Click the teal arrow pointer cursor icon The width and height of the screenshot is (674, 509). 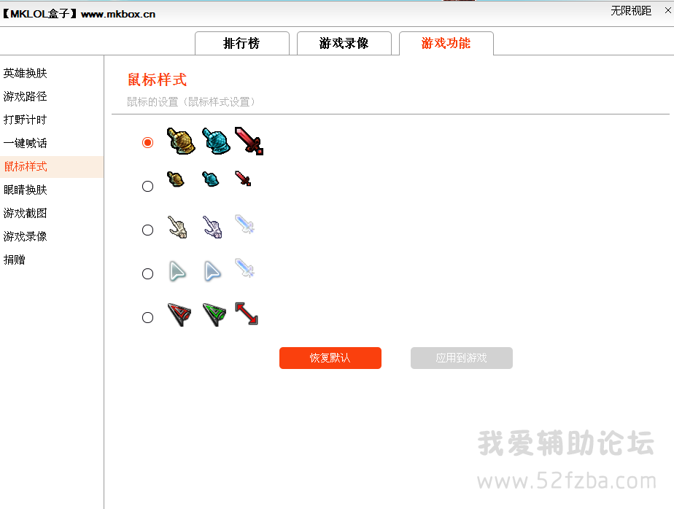tap(177, 271)
